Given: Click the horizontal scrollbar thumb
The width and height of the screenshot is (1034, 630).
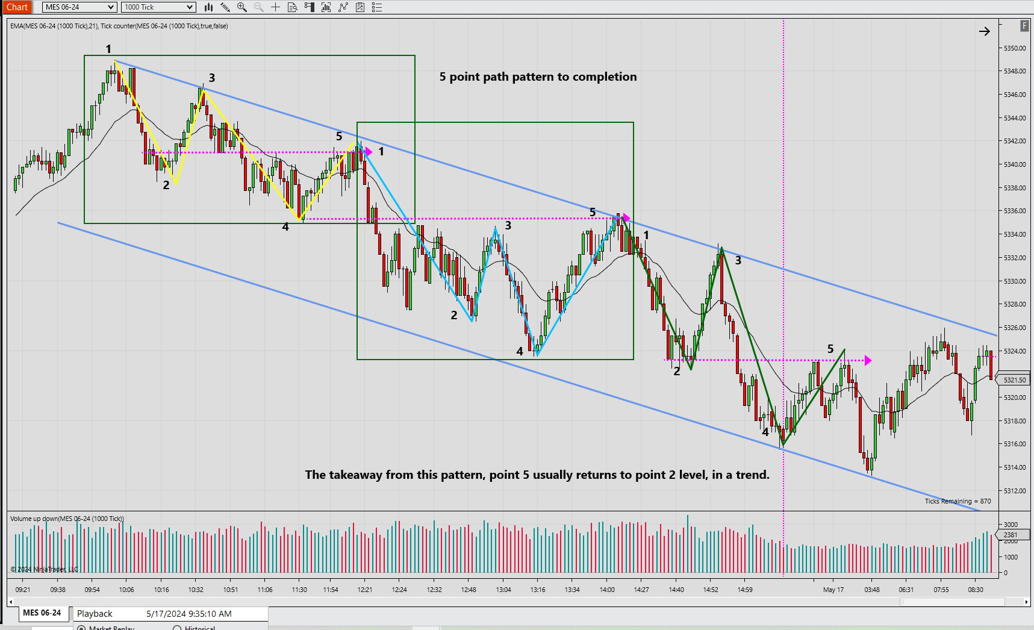Looking at the screenshot, I should pyautogui.click(x=952, y=602).
